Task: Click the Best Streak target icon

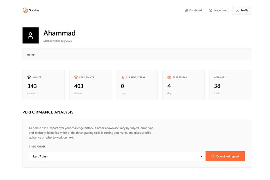Action: coord(169,77)
